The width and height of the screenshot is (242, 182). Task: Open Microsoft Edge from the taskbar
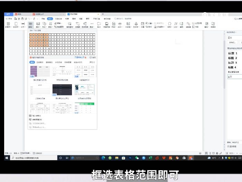pyautogui.click(x=103, y=158)
